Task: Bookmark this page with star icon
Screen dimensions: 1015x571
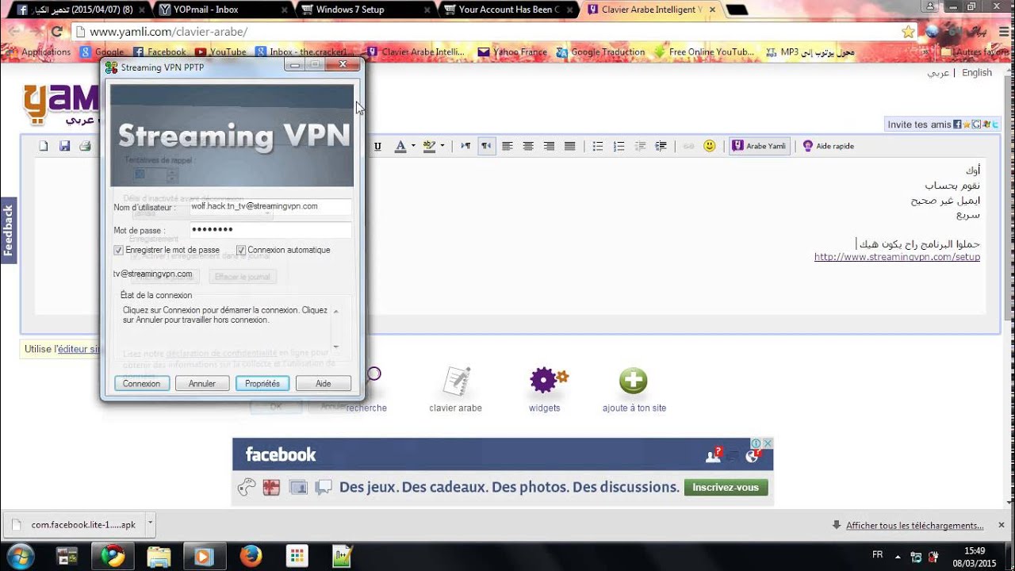Action: point(908,32)
